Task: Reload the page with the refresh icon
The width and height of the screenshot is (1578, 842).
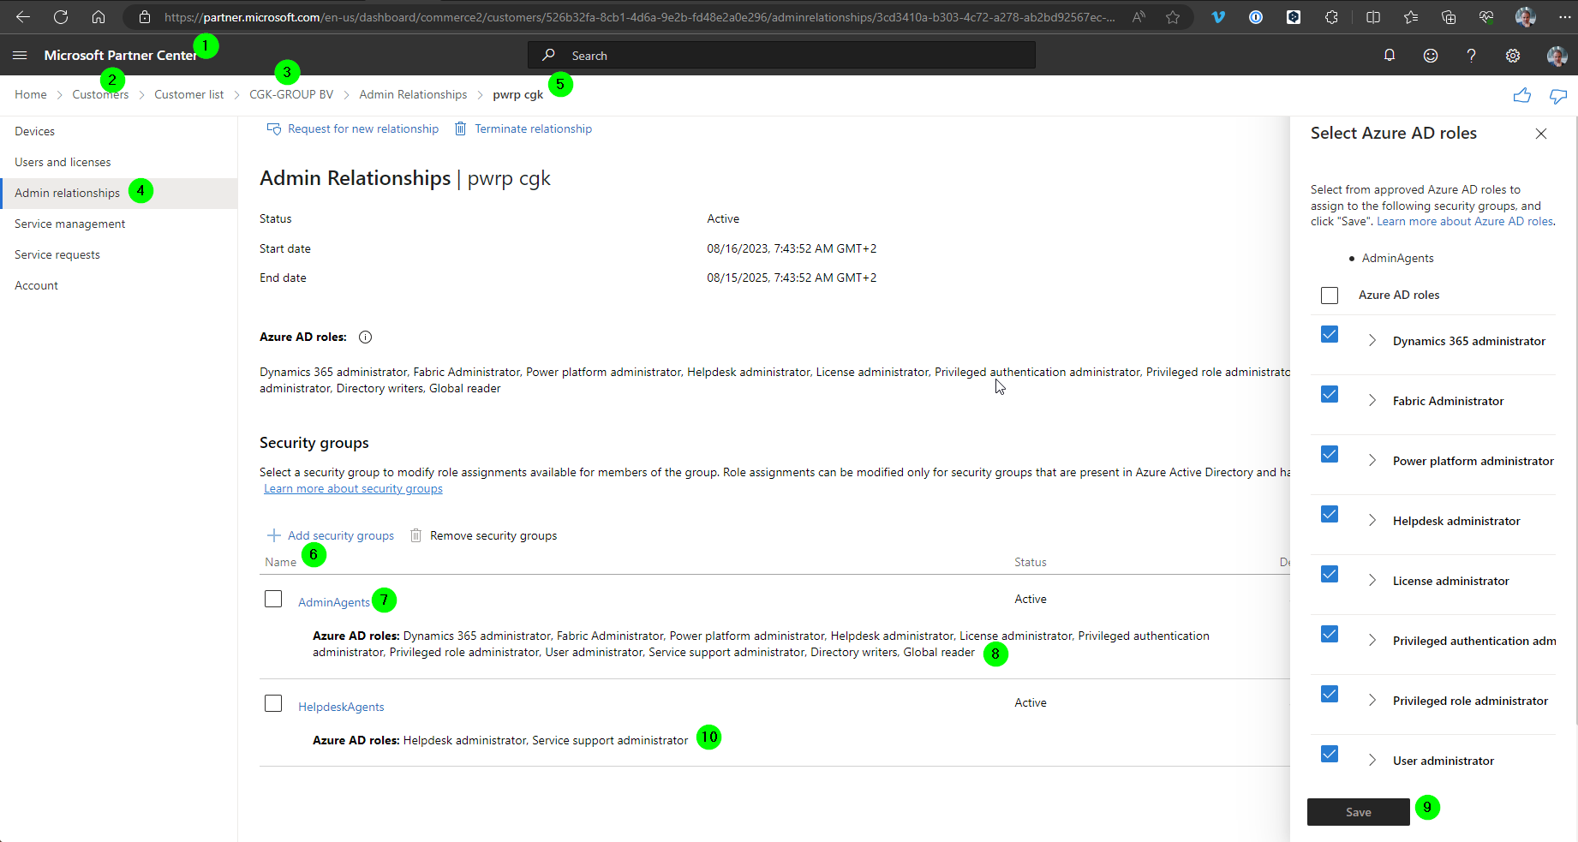Action: point(61,17)
